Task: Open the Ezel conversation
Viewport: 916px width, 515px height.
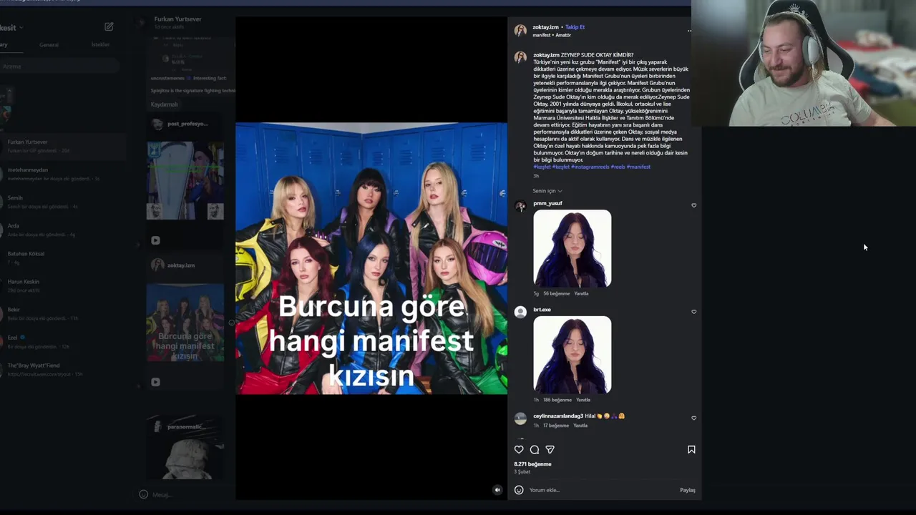Action: 63,341
